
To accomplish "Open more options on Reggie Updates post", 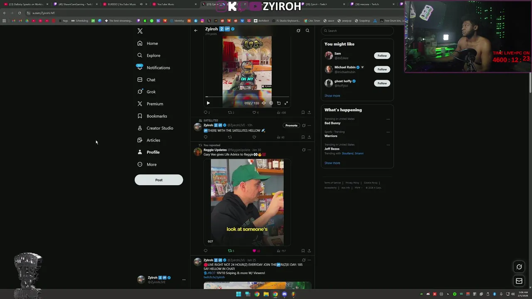I will 309,150.
